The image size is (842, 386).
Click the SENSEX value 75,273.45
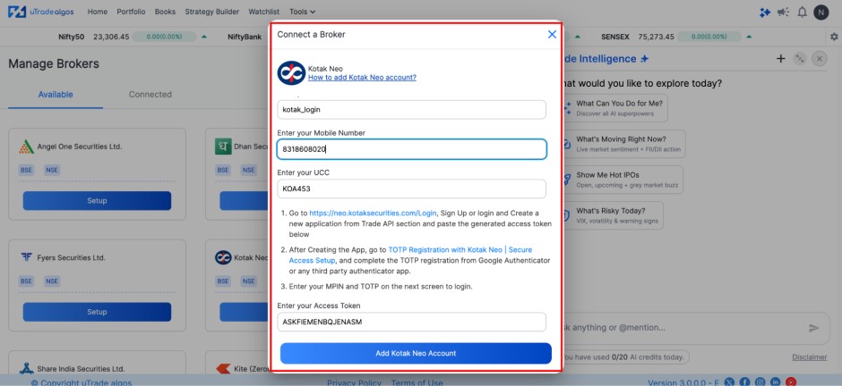click(x=657, y=37)
